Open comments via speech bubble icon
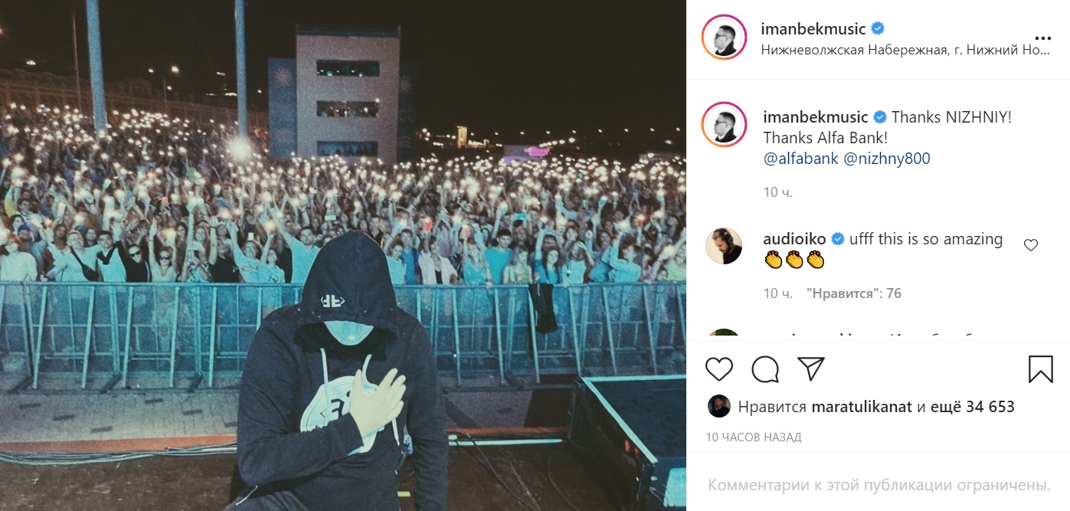 pos(765,369)
